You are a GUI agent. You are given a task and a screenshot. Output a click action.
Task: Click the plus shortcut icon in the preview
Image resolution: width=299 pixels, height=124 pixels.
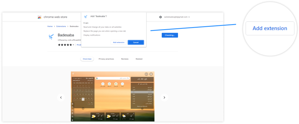pyautogui.click(x=103, y=84)
